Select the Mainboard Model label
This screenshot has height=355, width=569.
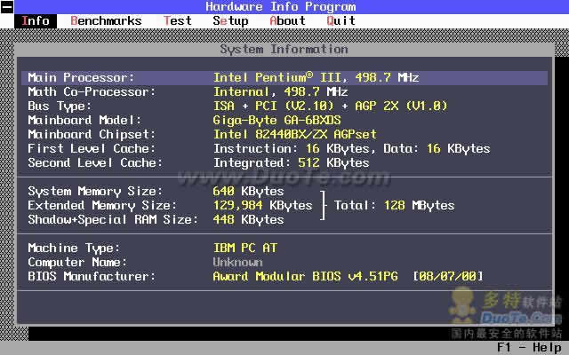tap(84, 121)
